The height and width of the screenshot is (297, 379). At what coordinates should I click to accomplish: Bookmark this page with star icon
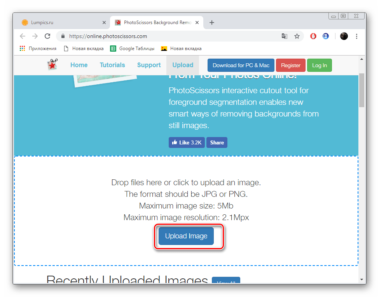[x=297, y=36]
